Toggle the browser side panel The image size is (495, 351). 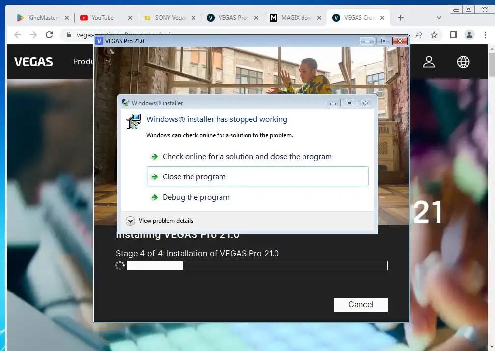(x=454, y=35)
